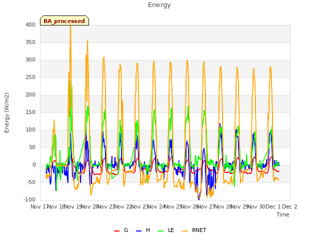This screenshot has width=320, height=240.
Task: Click the green LE legend swatch
Action: tap(161, 231)
